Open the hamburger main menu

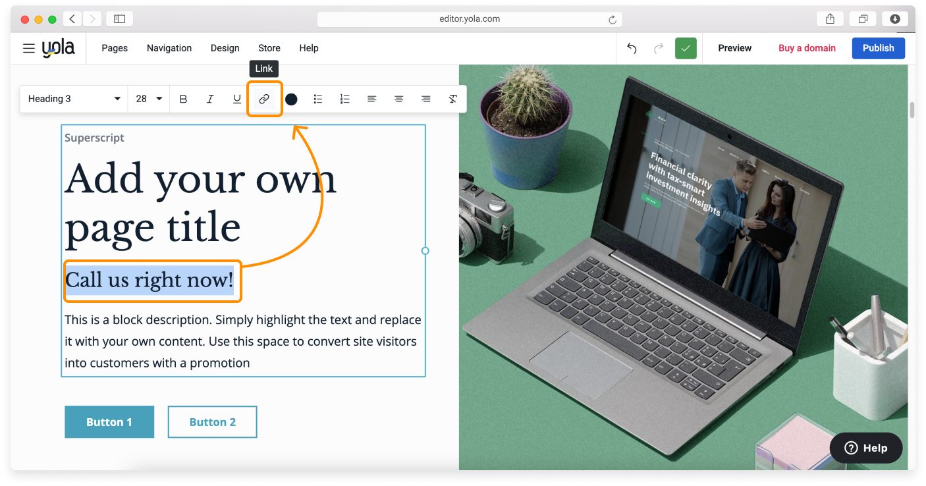click(x=28, y=48)
